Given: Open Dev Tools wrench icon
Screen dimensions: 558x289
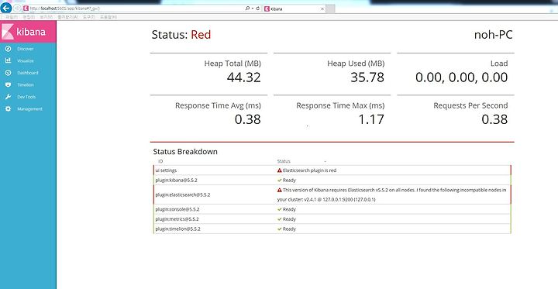Looking at the screenshot, I should tap(9, 97).
